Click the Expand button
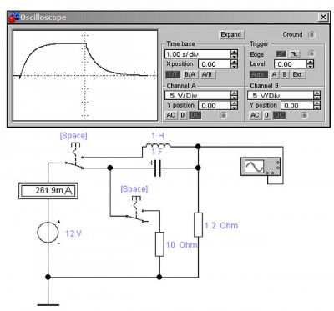The width and height of the screenshot is (334, 311). 230,35
